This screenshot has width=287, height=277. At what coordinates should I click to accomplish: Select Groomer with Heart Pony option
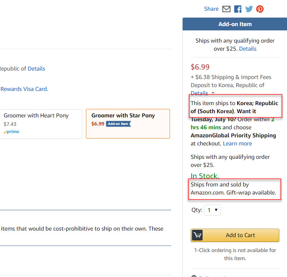(41, 124)
